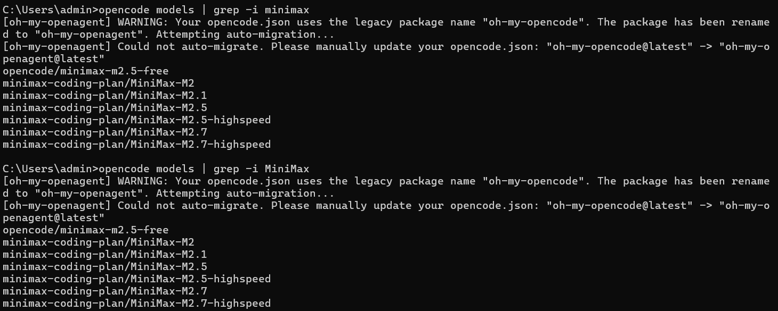Viewport: 778px width, 311px height.
Task: Click the first MiniMax-M2.5-highspeed entry
Action: point(137,120)
